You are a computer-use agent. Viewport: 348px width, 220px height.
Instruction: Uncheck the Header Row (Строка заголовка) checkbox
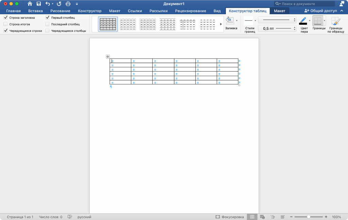click(x=5, y=17)
